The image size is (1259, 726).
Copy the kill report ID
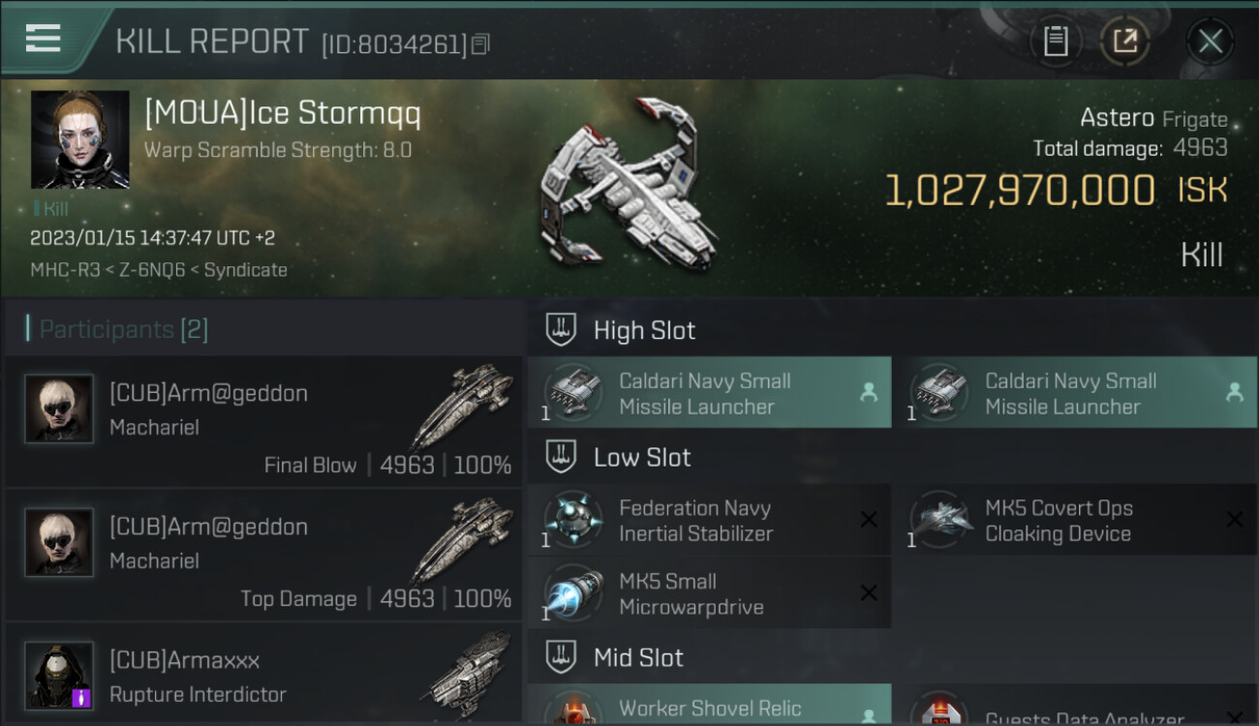click(x=481, y=44)
